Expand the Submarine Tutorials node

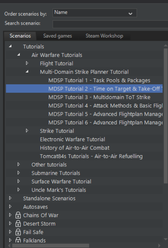click(18, 173)
